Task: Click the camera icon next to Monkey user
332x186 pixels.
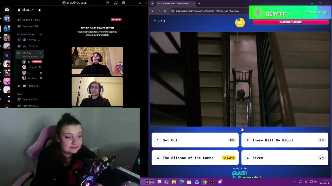Action: [x=41, y=78]
